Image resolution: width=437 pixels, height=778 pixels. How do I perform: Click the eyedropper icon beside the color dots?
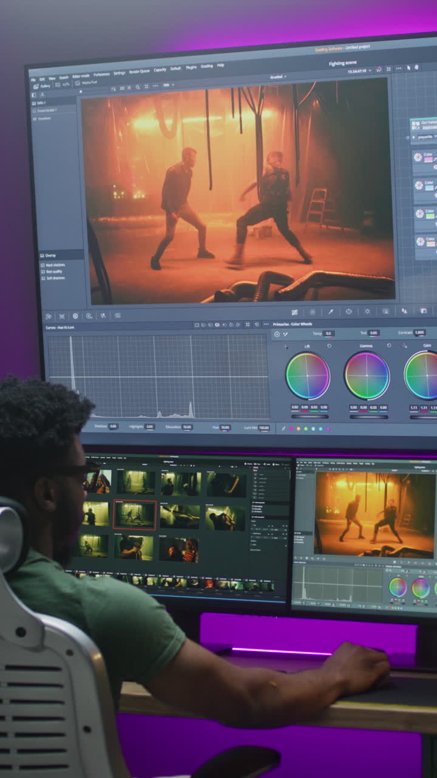point(282,429)
